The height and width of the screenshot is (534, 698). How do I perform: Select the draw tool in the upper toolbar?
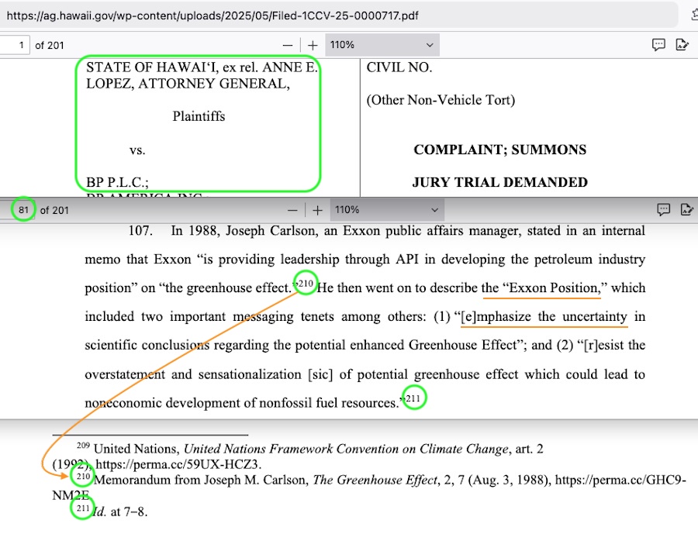(682, 45)
